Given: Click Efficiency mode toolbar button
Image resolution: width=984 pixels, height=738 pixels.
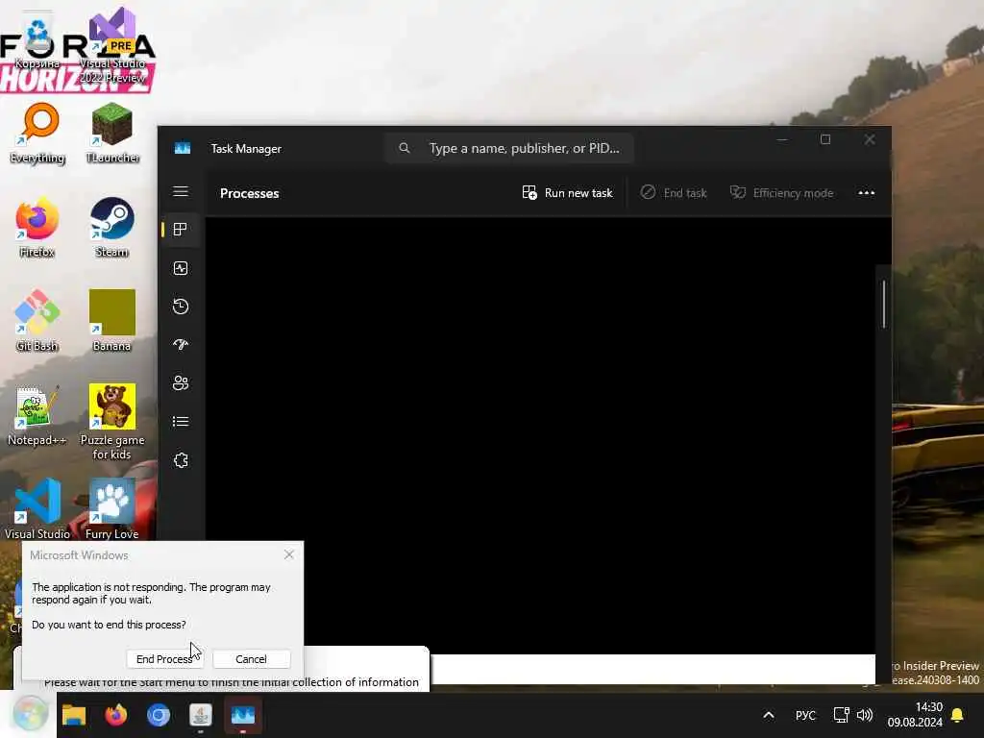Looking at the screenshot, I should point(781,192).
